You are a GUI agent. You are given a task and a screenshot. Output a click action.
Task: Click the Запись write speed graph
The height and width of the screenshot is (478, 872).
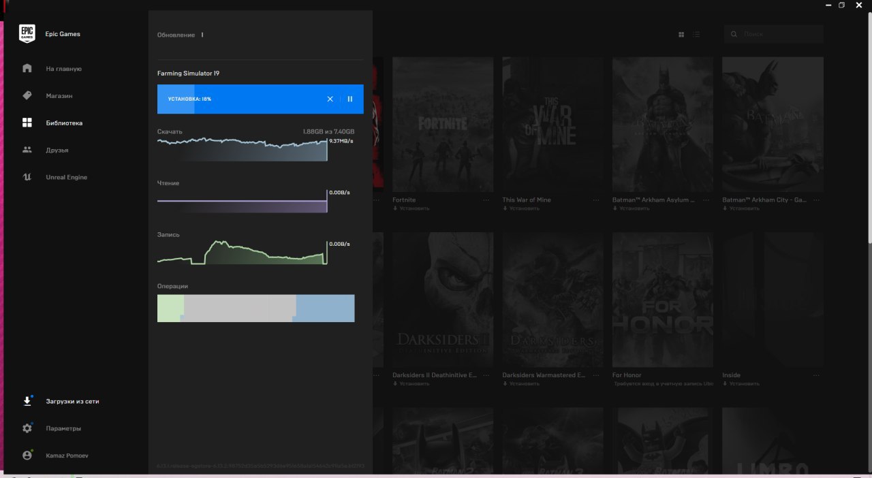242,252
